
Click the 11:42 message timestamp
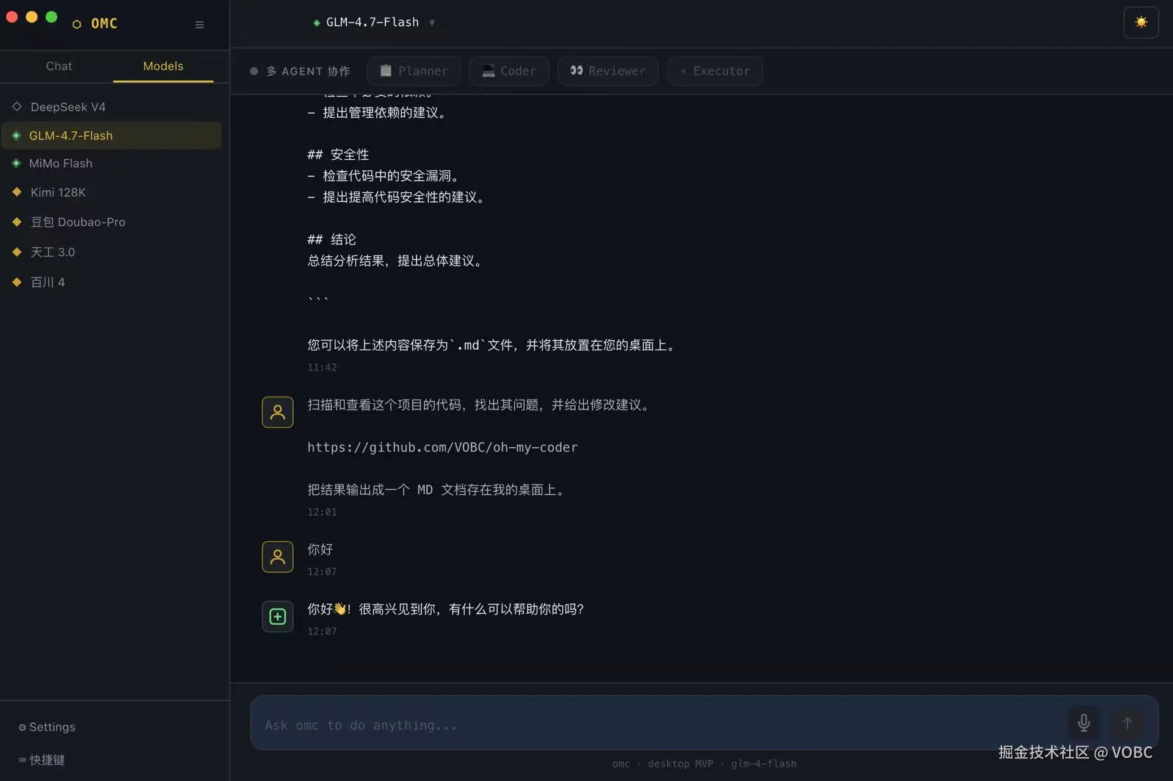tap(322, 368)
